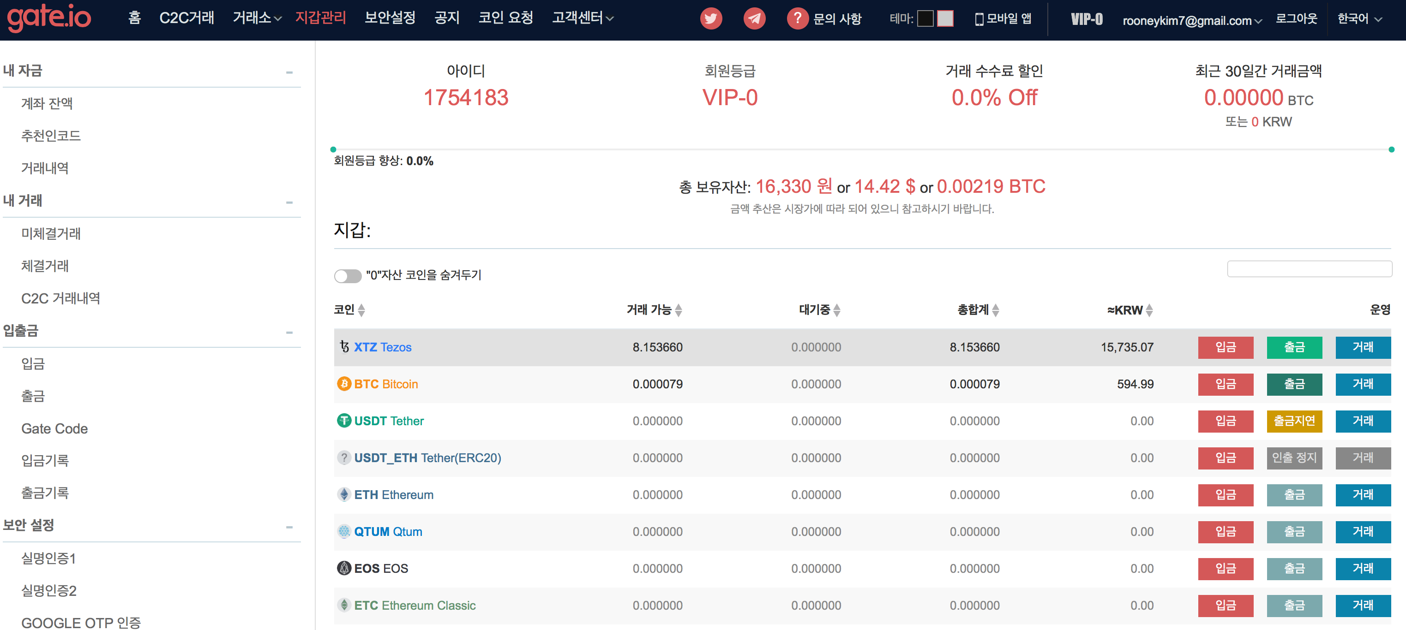Viewport: 1406px width, 630px height.
Task: Select the dark theme swatch
Action: pos(925,18)
